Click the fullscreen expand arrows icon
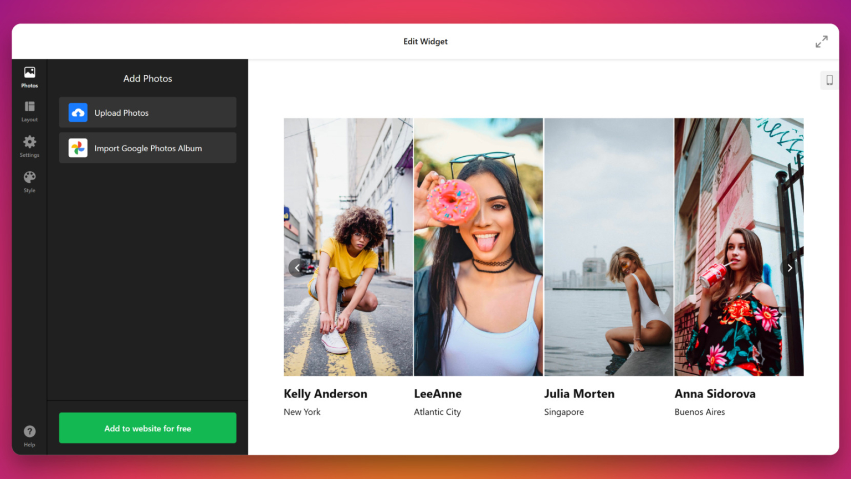This screenshot has width=851, height=479. [x=822, y=41]
